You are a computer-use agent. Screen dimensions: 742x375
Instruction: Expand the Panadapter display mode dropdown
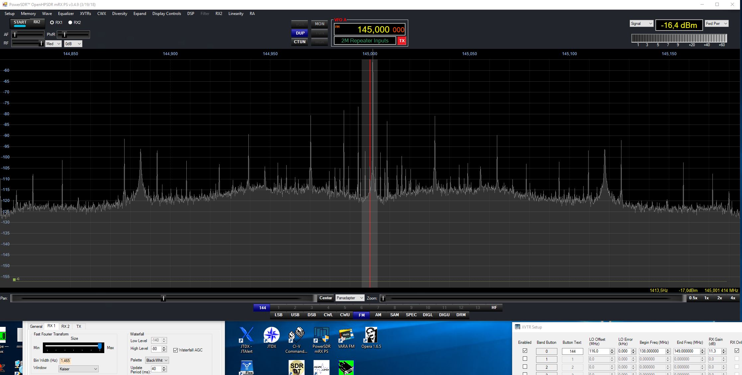pyautogui.click(x=349, y=298)
